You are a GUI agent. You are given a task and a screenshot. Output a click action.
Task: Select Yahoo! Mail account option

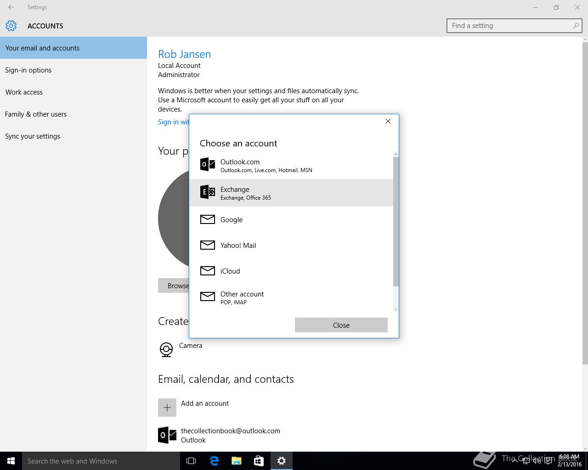pyautogui.click(x=291, y=245)
